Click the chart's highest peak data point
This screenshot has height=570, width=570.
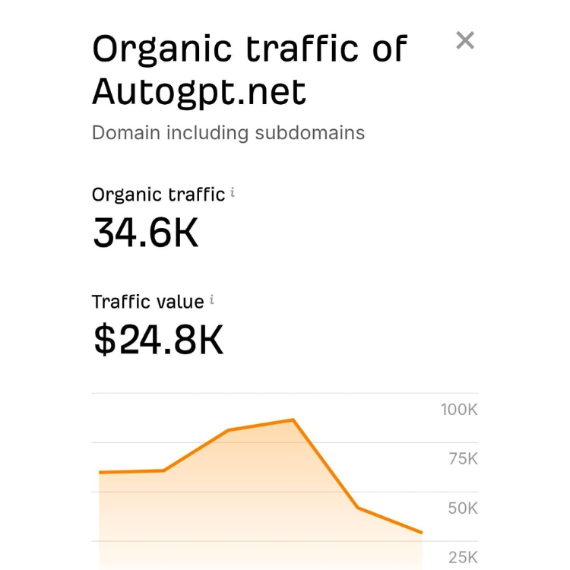click(x=293, y=420)
